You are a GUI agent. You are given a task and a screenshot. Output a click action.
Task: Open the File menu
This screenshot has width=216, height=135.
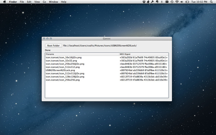(x=22, y=2)
